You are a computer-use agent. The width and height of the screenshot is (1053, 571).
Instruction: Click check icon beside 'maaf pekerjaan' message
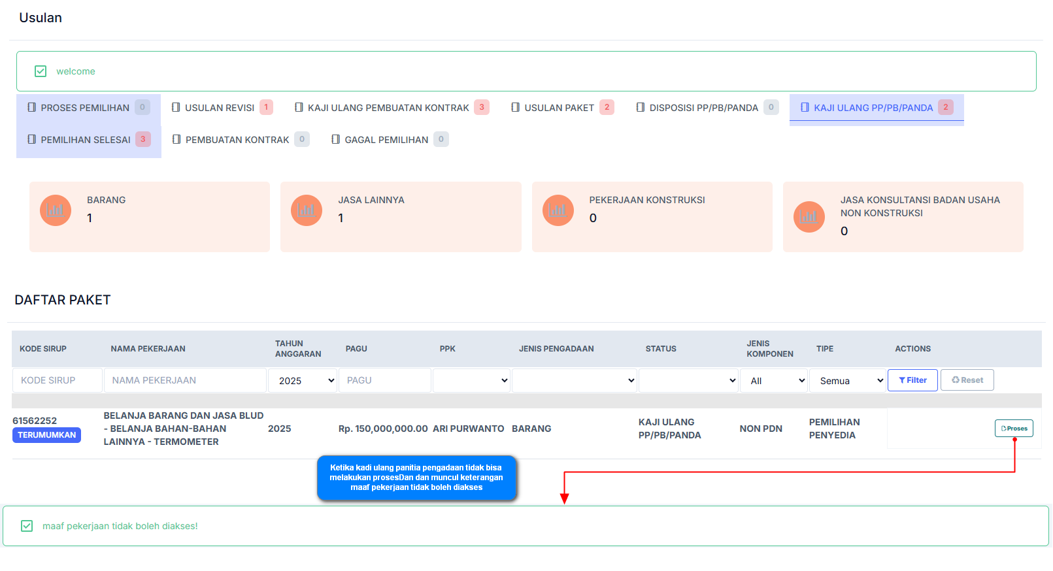click(27, 526)
